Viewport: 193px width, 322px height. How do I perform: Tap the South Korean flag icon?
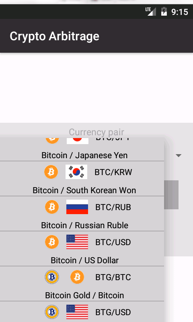76,172
